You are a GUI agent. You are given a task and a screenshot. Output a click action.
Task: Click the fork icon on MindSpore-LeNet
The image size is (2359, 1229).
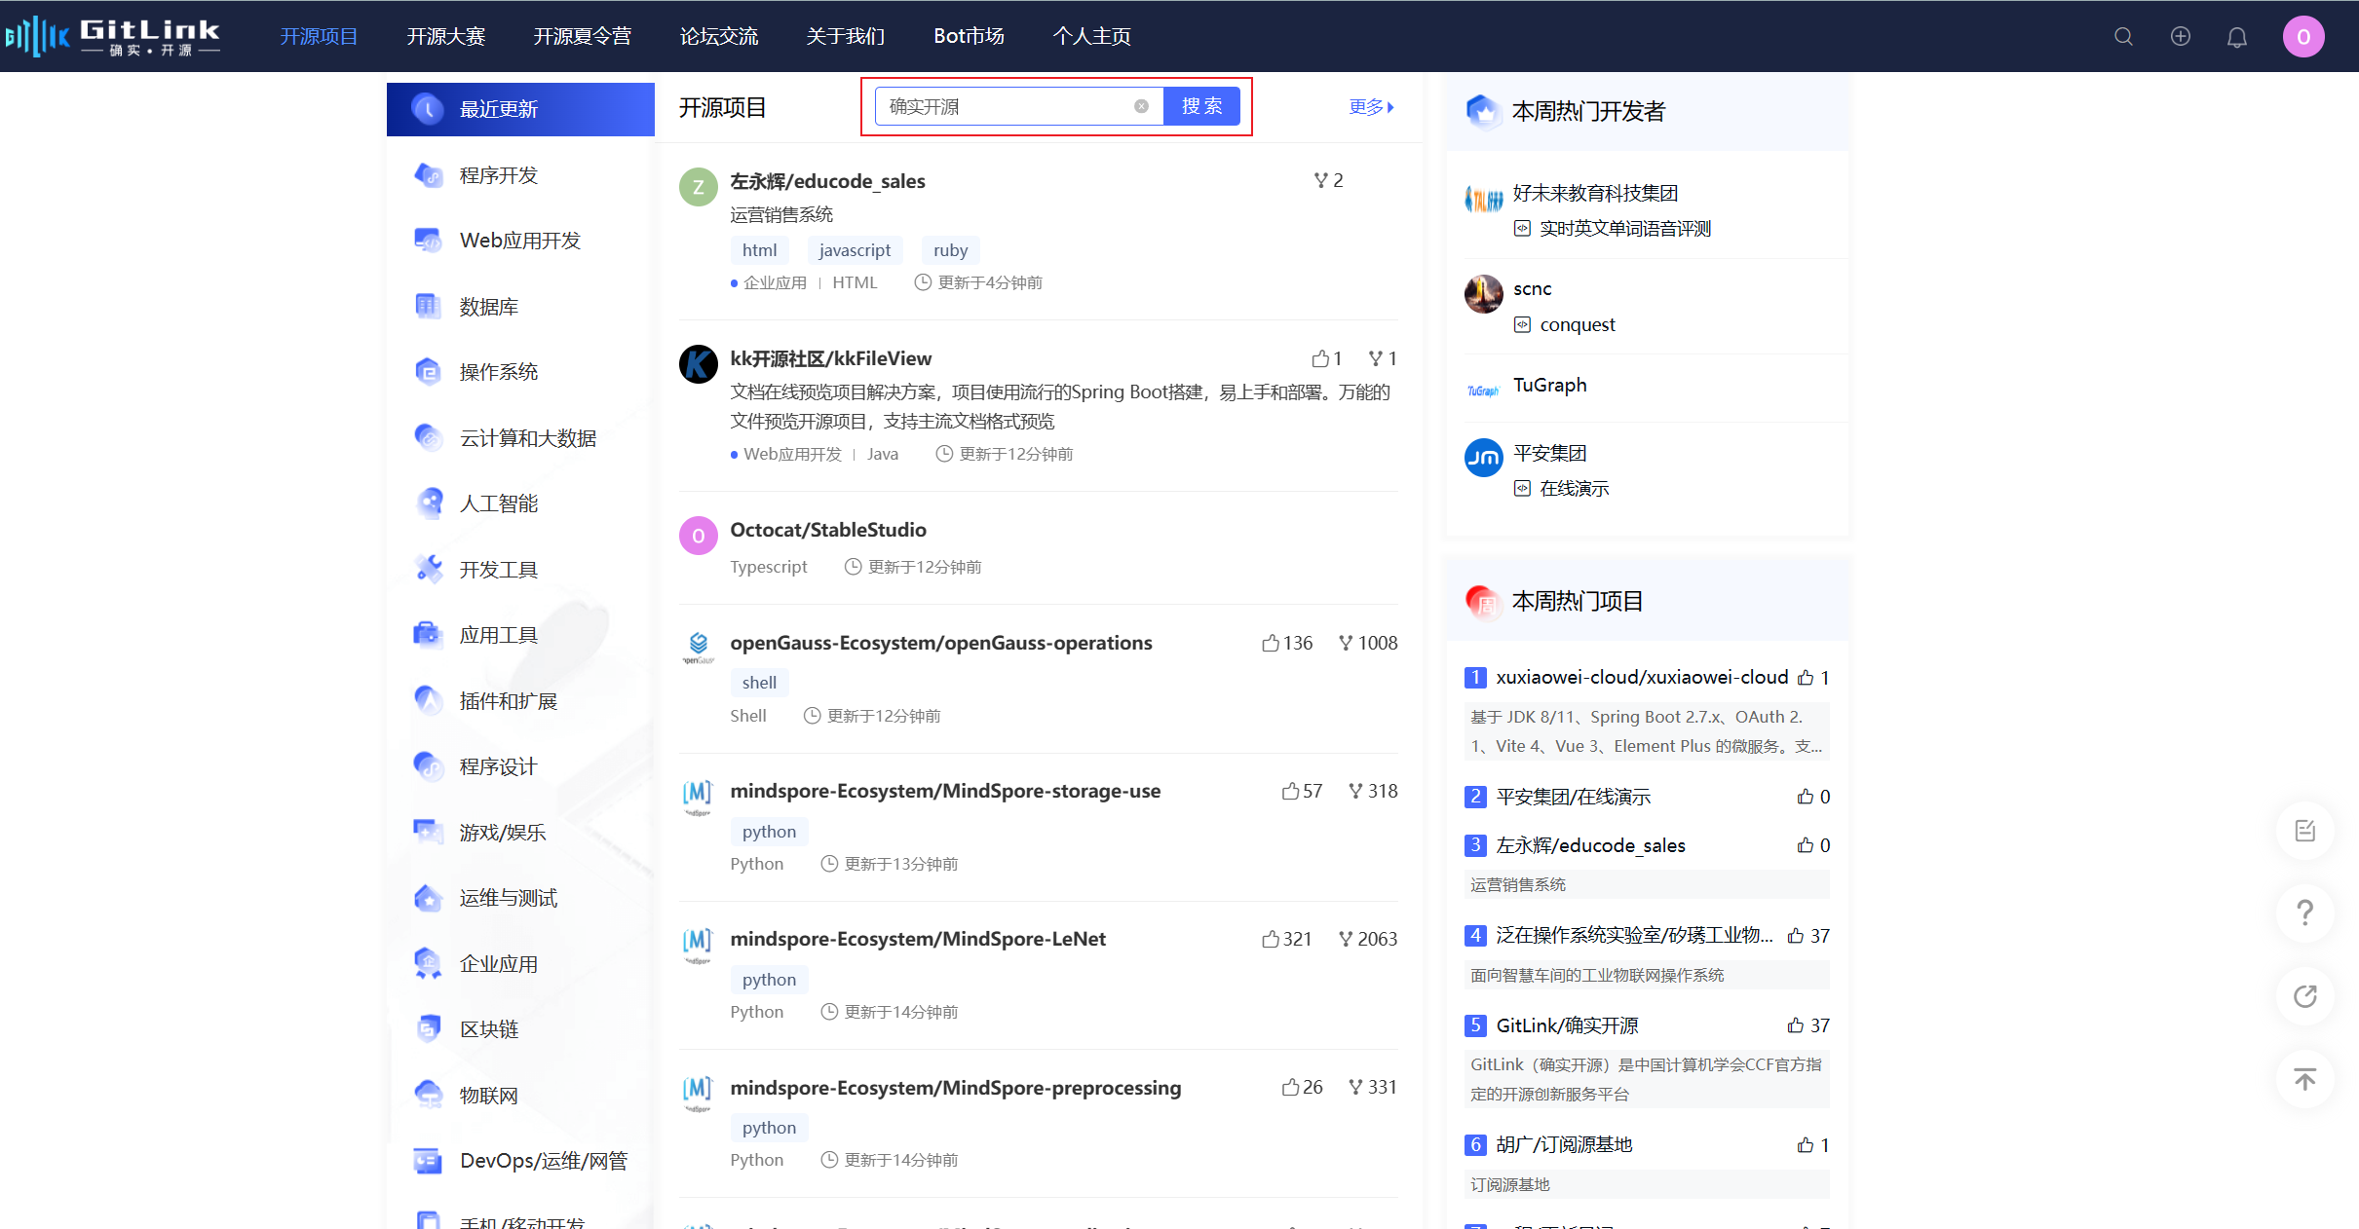[x=1346, y=939]
